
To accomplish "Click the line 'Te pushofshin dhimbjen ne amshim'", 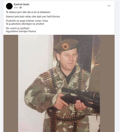I will 25,24.
